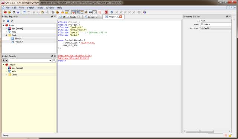Image resolution: width=238 pixels, height=139 pixels.
Task: Toggle the highlighted red-item view button
Action: (74, 12)
